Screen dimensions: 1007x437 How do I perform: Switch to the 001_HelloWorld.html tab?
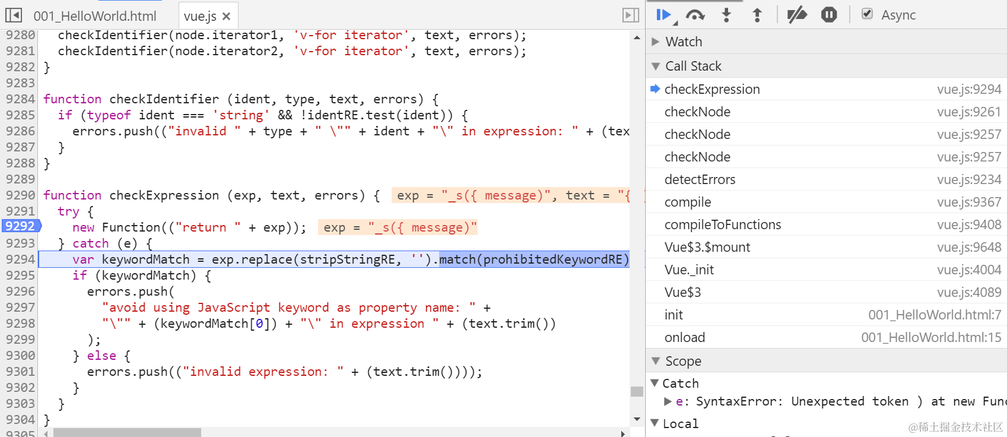95,16
